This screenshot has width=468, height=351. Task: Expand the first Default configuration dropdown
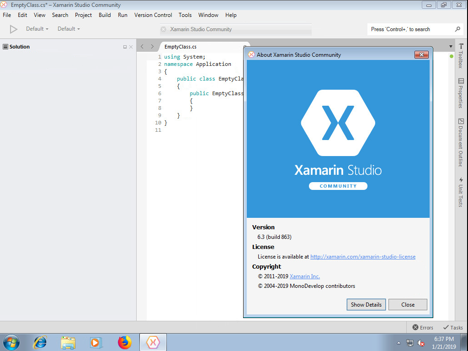(37, 29)
